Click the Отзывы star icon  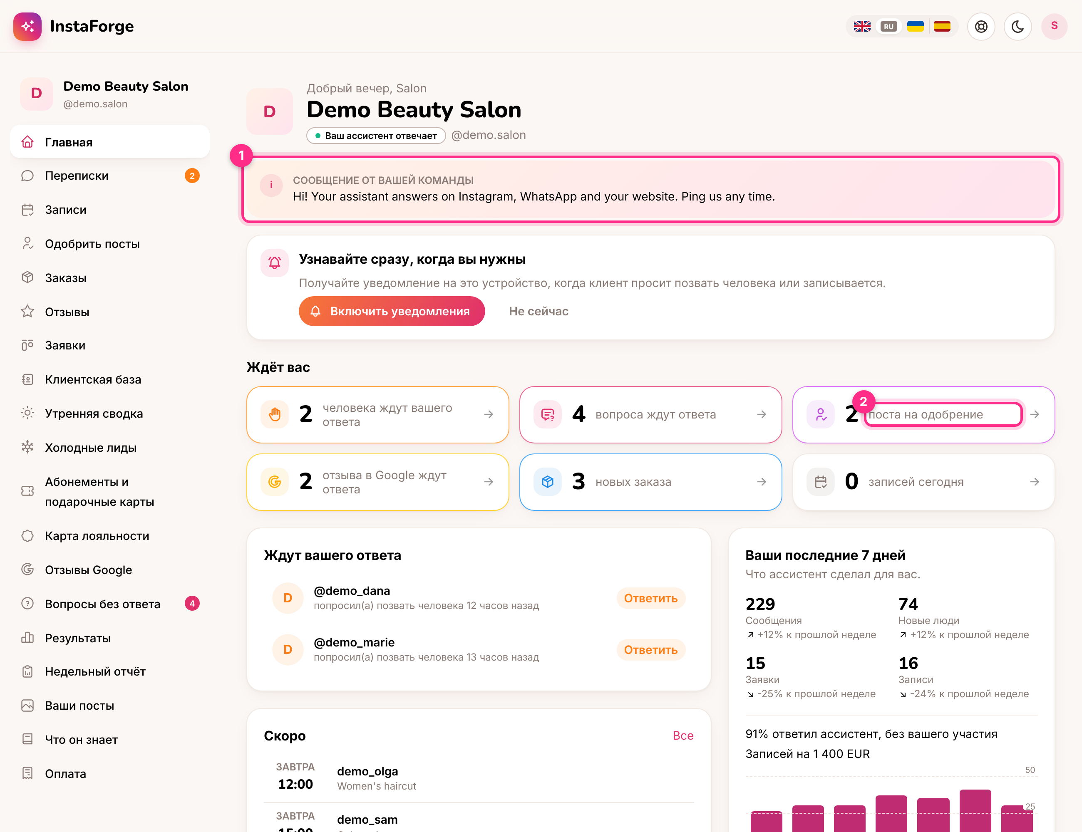(28, 312)
